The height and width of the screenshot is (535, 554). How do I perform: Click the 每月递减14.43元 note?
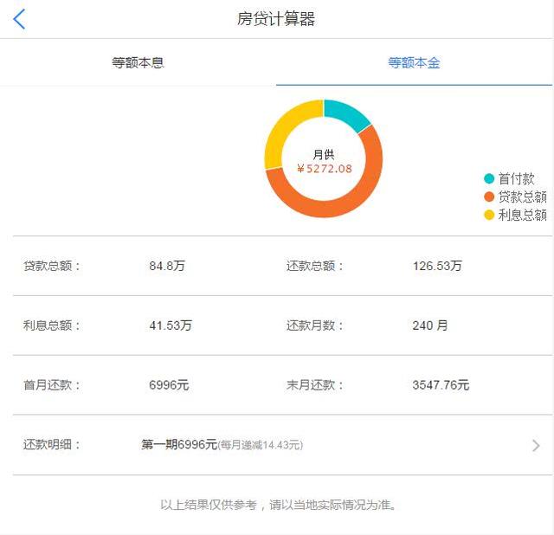point(261,445)
